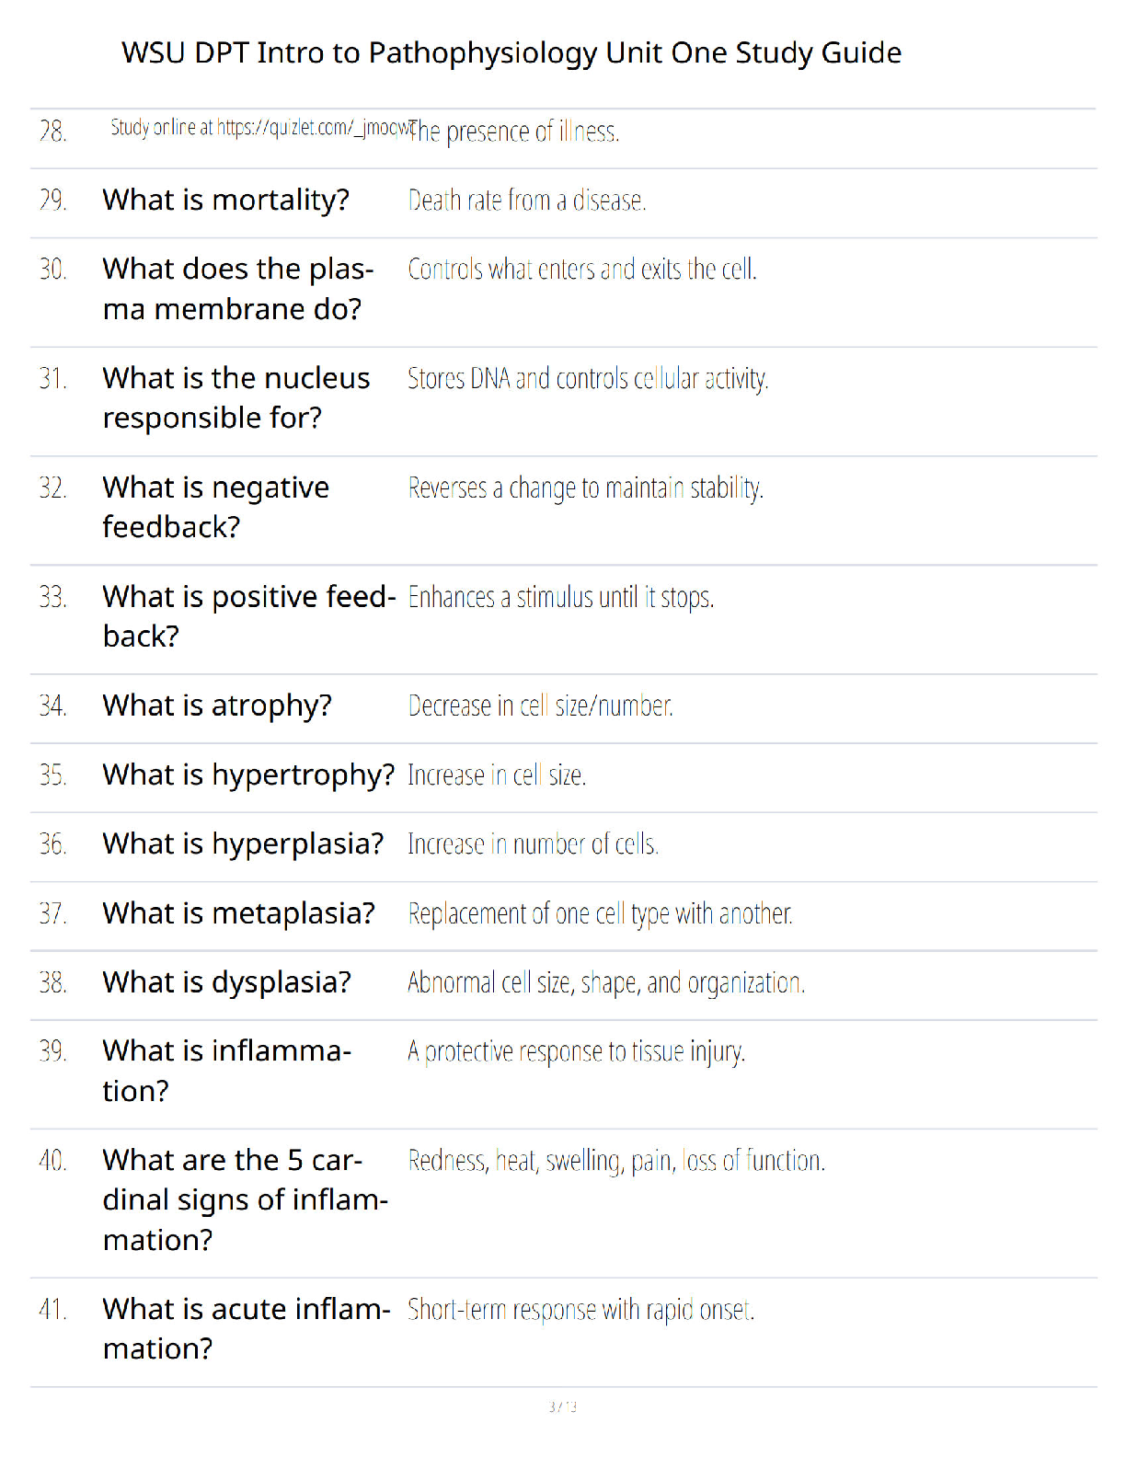Click answer 'Replacement of one cell type with another'
Image resolution: width=1126 pixels, height=1457 pixels.
[601, 914]
